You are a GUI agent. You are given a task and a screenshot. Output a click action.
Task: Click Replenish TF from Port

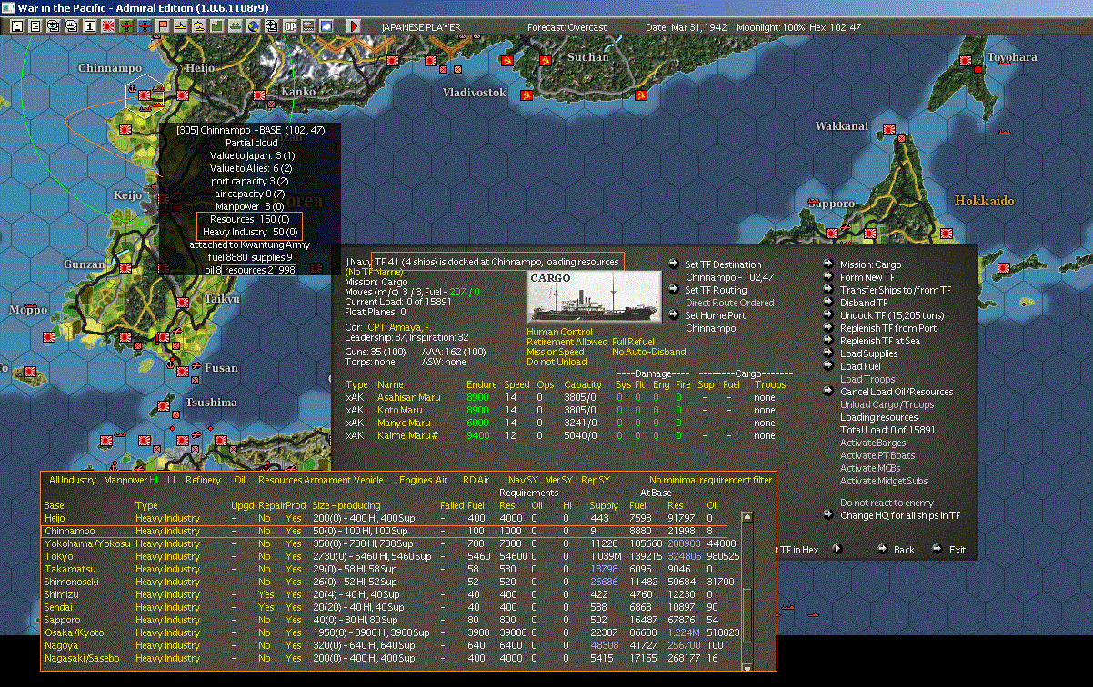point(888,328)
